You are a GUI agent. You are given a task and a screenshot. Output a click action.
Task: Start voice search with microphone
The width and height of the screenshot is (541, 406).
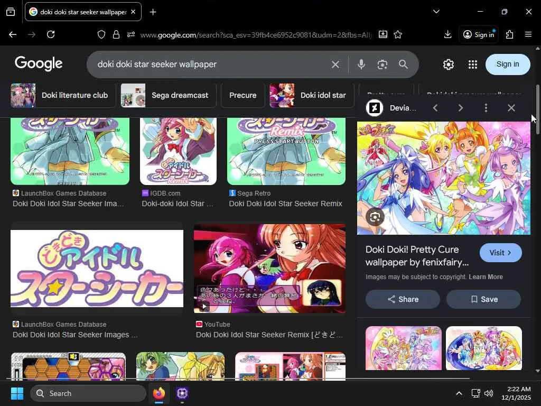point(361,64)
